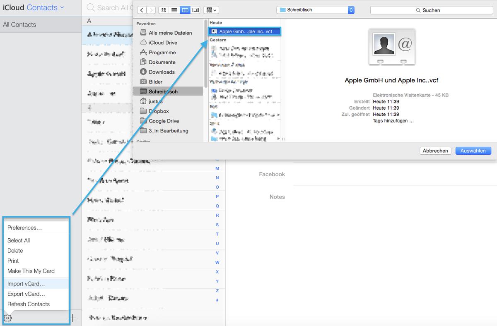
Task: Jump to letter N in index
Action: [x=217, y=178]
